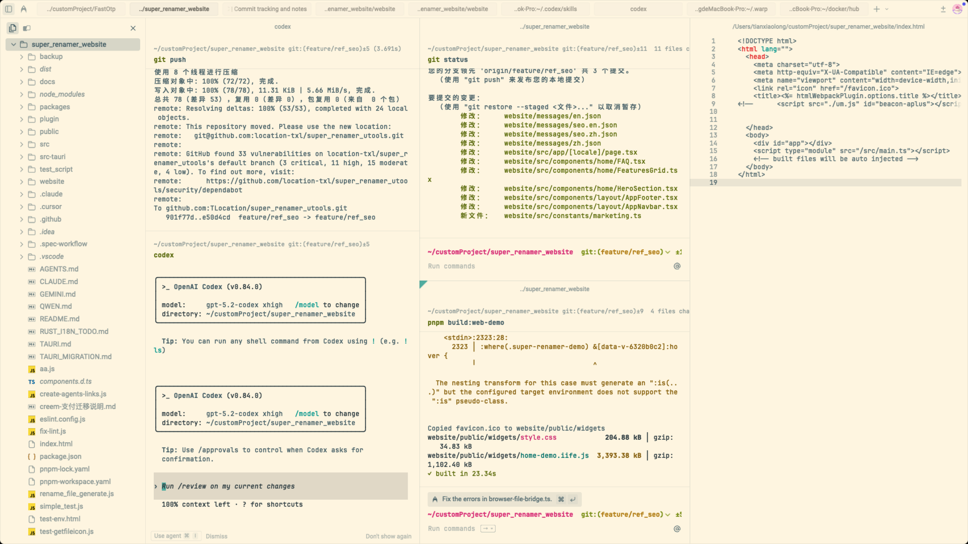
Task: Close the file tree sidebar panel
Action: coord(133,28)
